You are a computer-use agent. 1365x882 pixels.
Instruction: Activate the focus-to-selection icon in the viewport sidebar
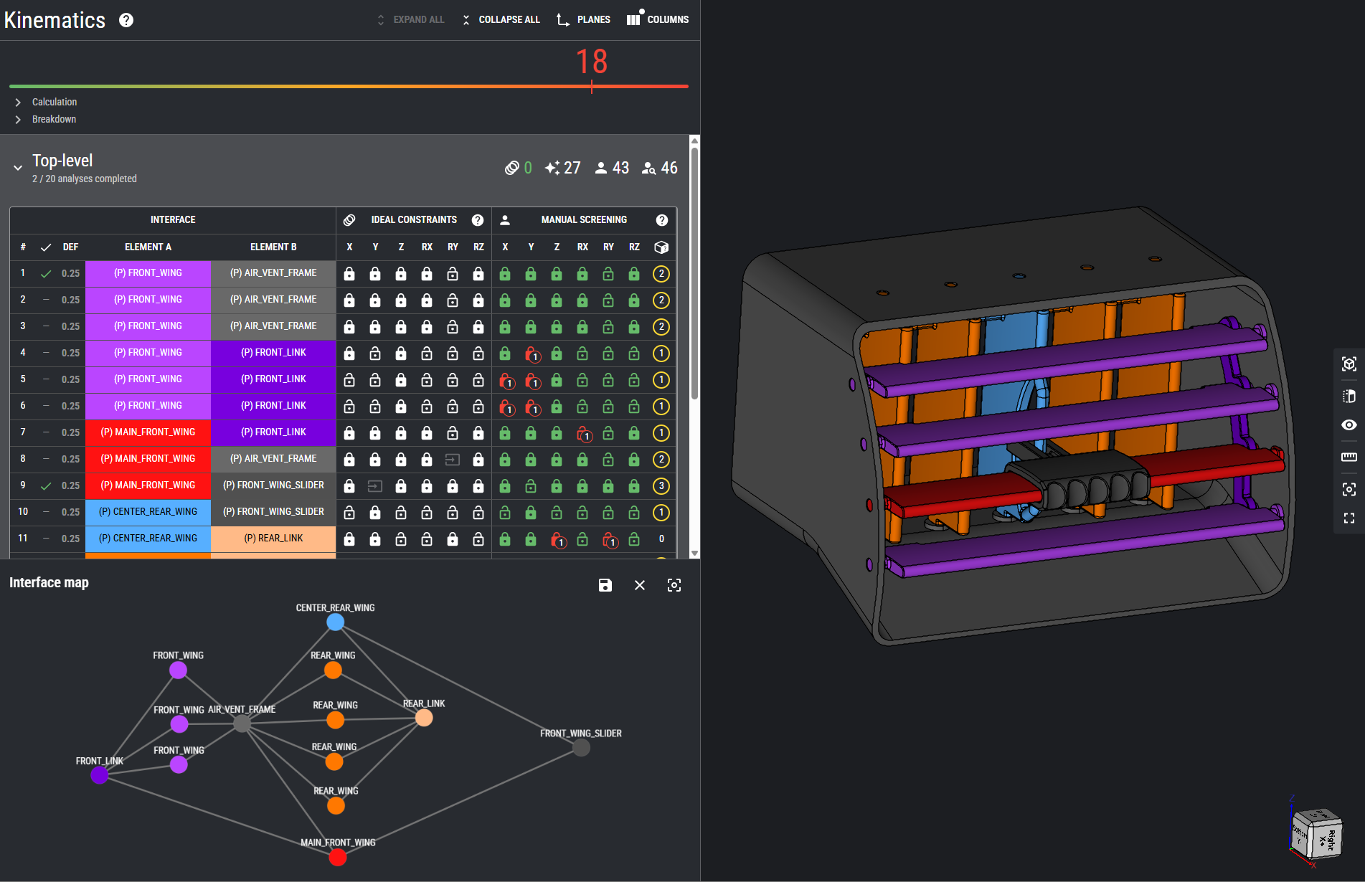(1349, 489)
